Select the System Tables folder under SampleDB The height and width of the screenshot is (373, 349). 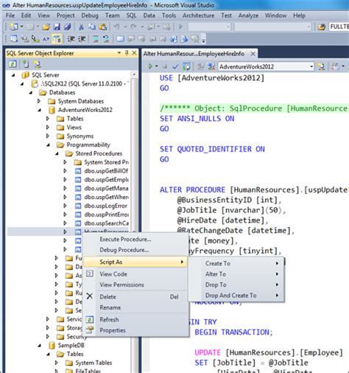(x=94, y=363)
